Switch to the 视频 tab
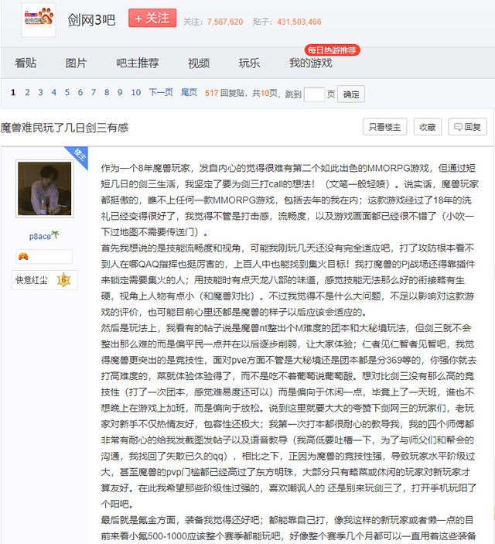This screenshot has width=495, height=544. (199, 63)
